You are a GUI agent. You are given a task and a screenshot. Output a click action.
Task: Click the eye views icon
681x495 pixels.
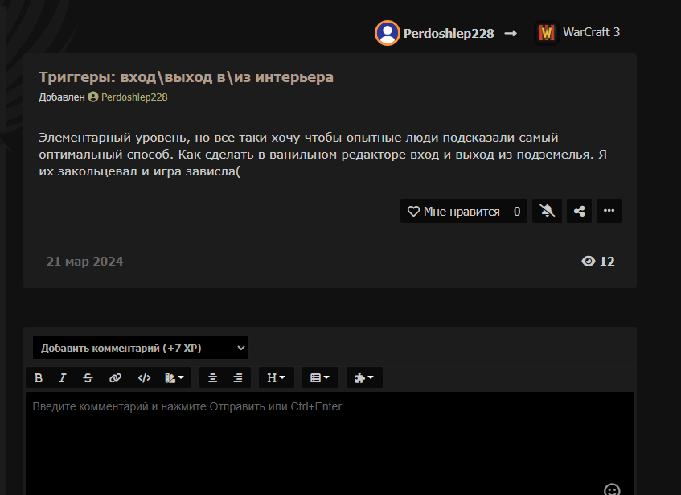click(588, 262)
